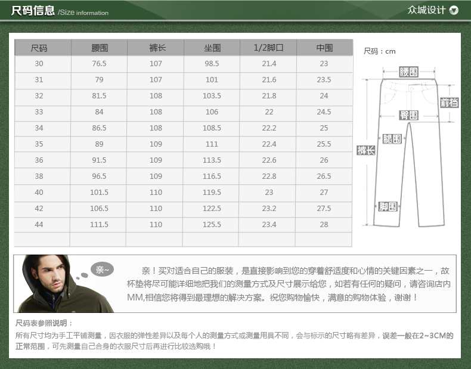Image resolution: width=471 pixels, height=369 pixels.
Task: Click waist value 81.5
Action: point(99,96)
